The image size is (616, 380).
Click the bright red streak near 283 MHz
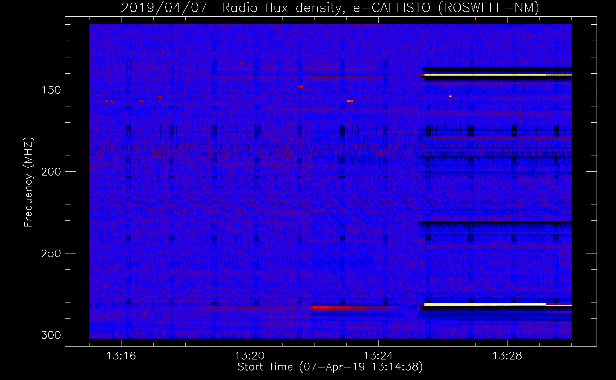click(337, 307)
